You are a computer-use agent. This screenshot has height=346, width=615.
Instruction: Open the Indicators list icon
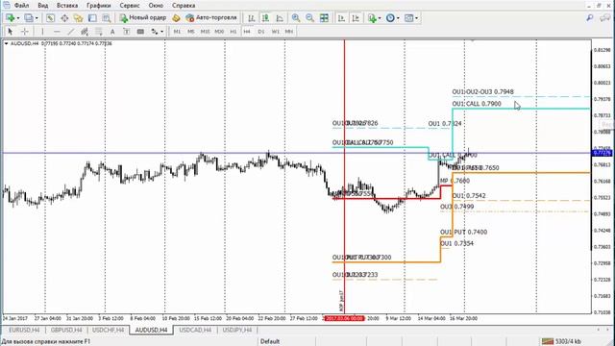372,17
